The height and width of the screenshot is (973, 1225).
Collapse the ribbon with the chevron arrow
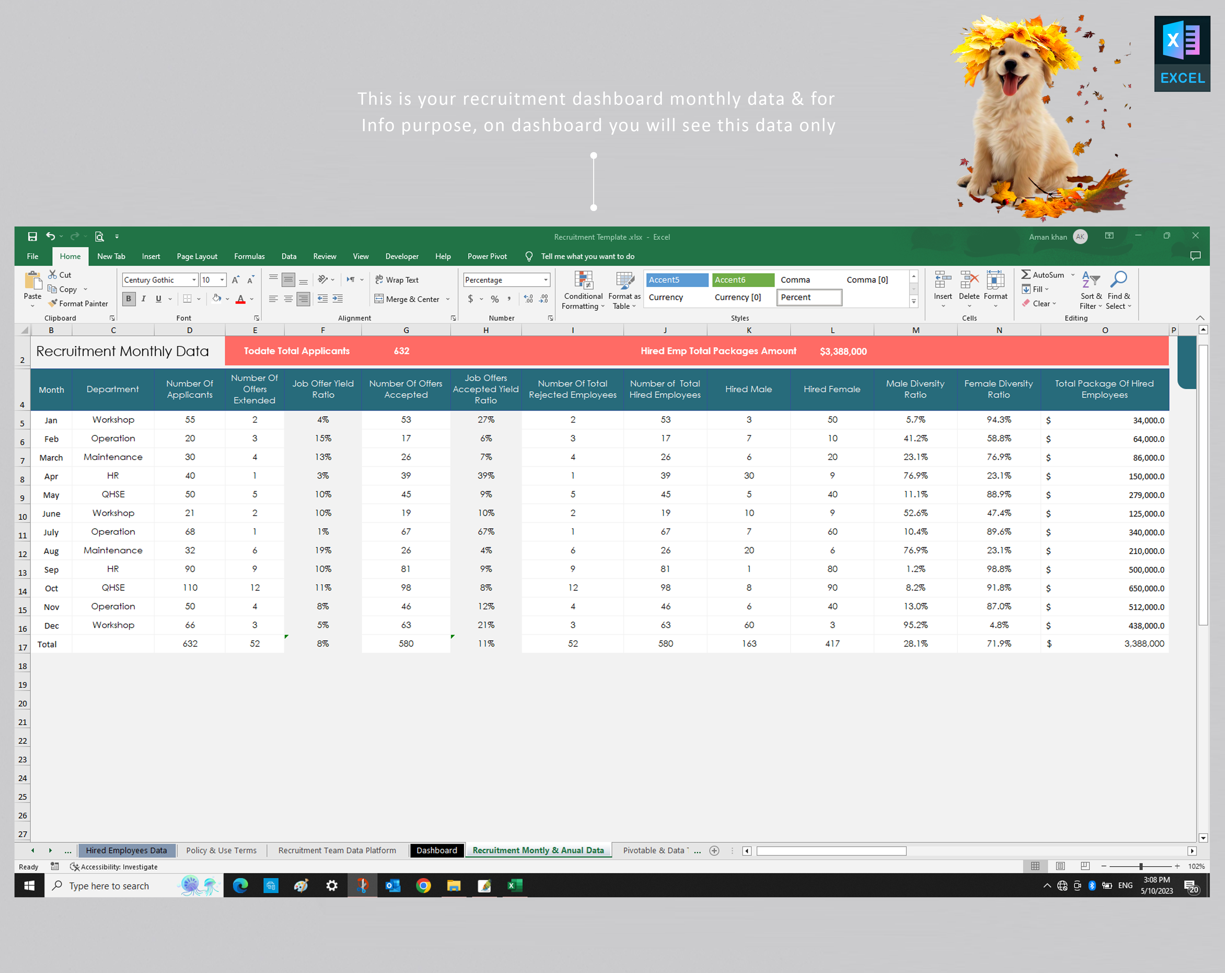[x=1200, y=318]
